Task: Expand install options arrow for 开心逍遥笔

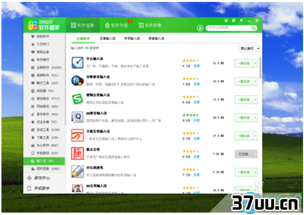Action: pos(256,172)
